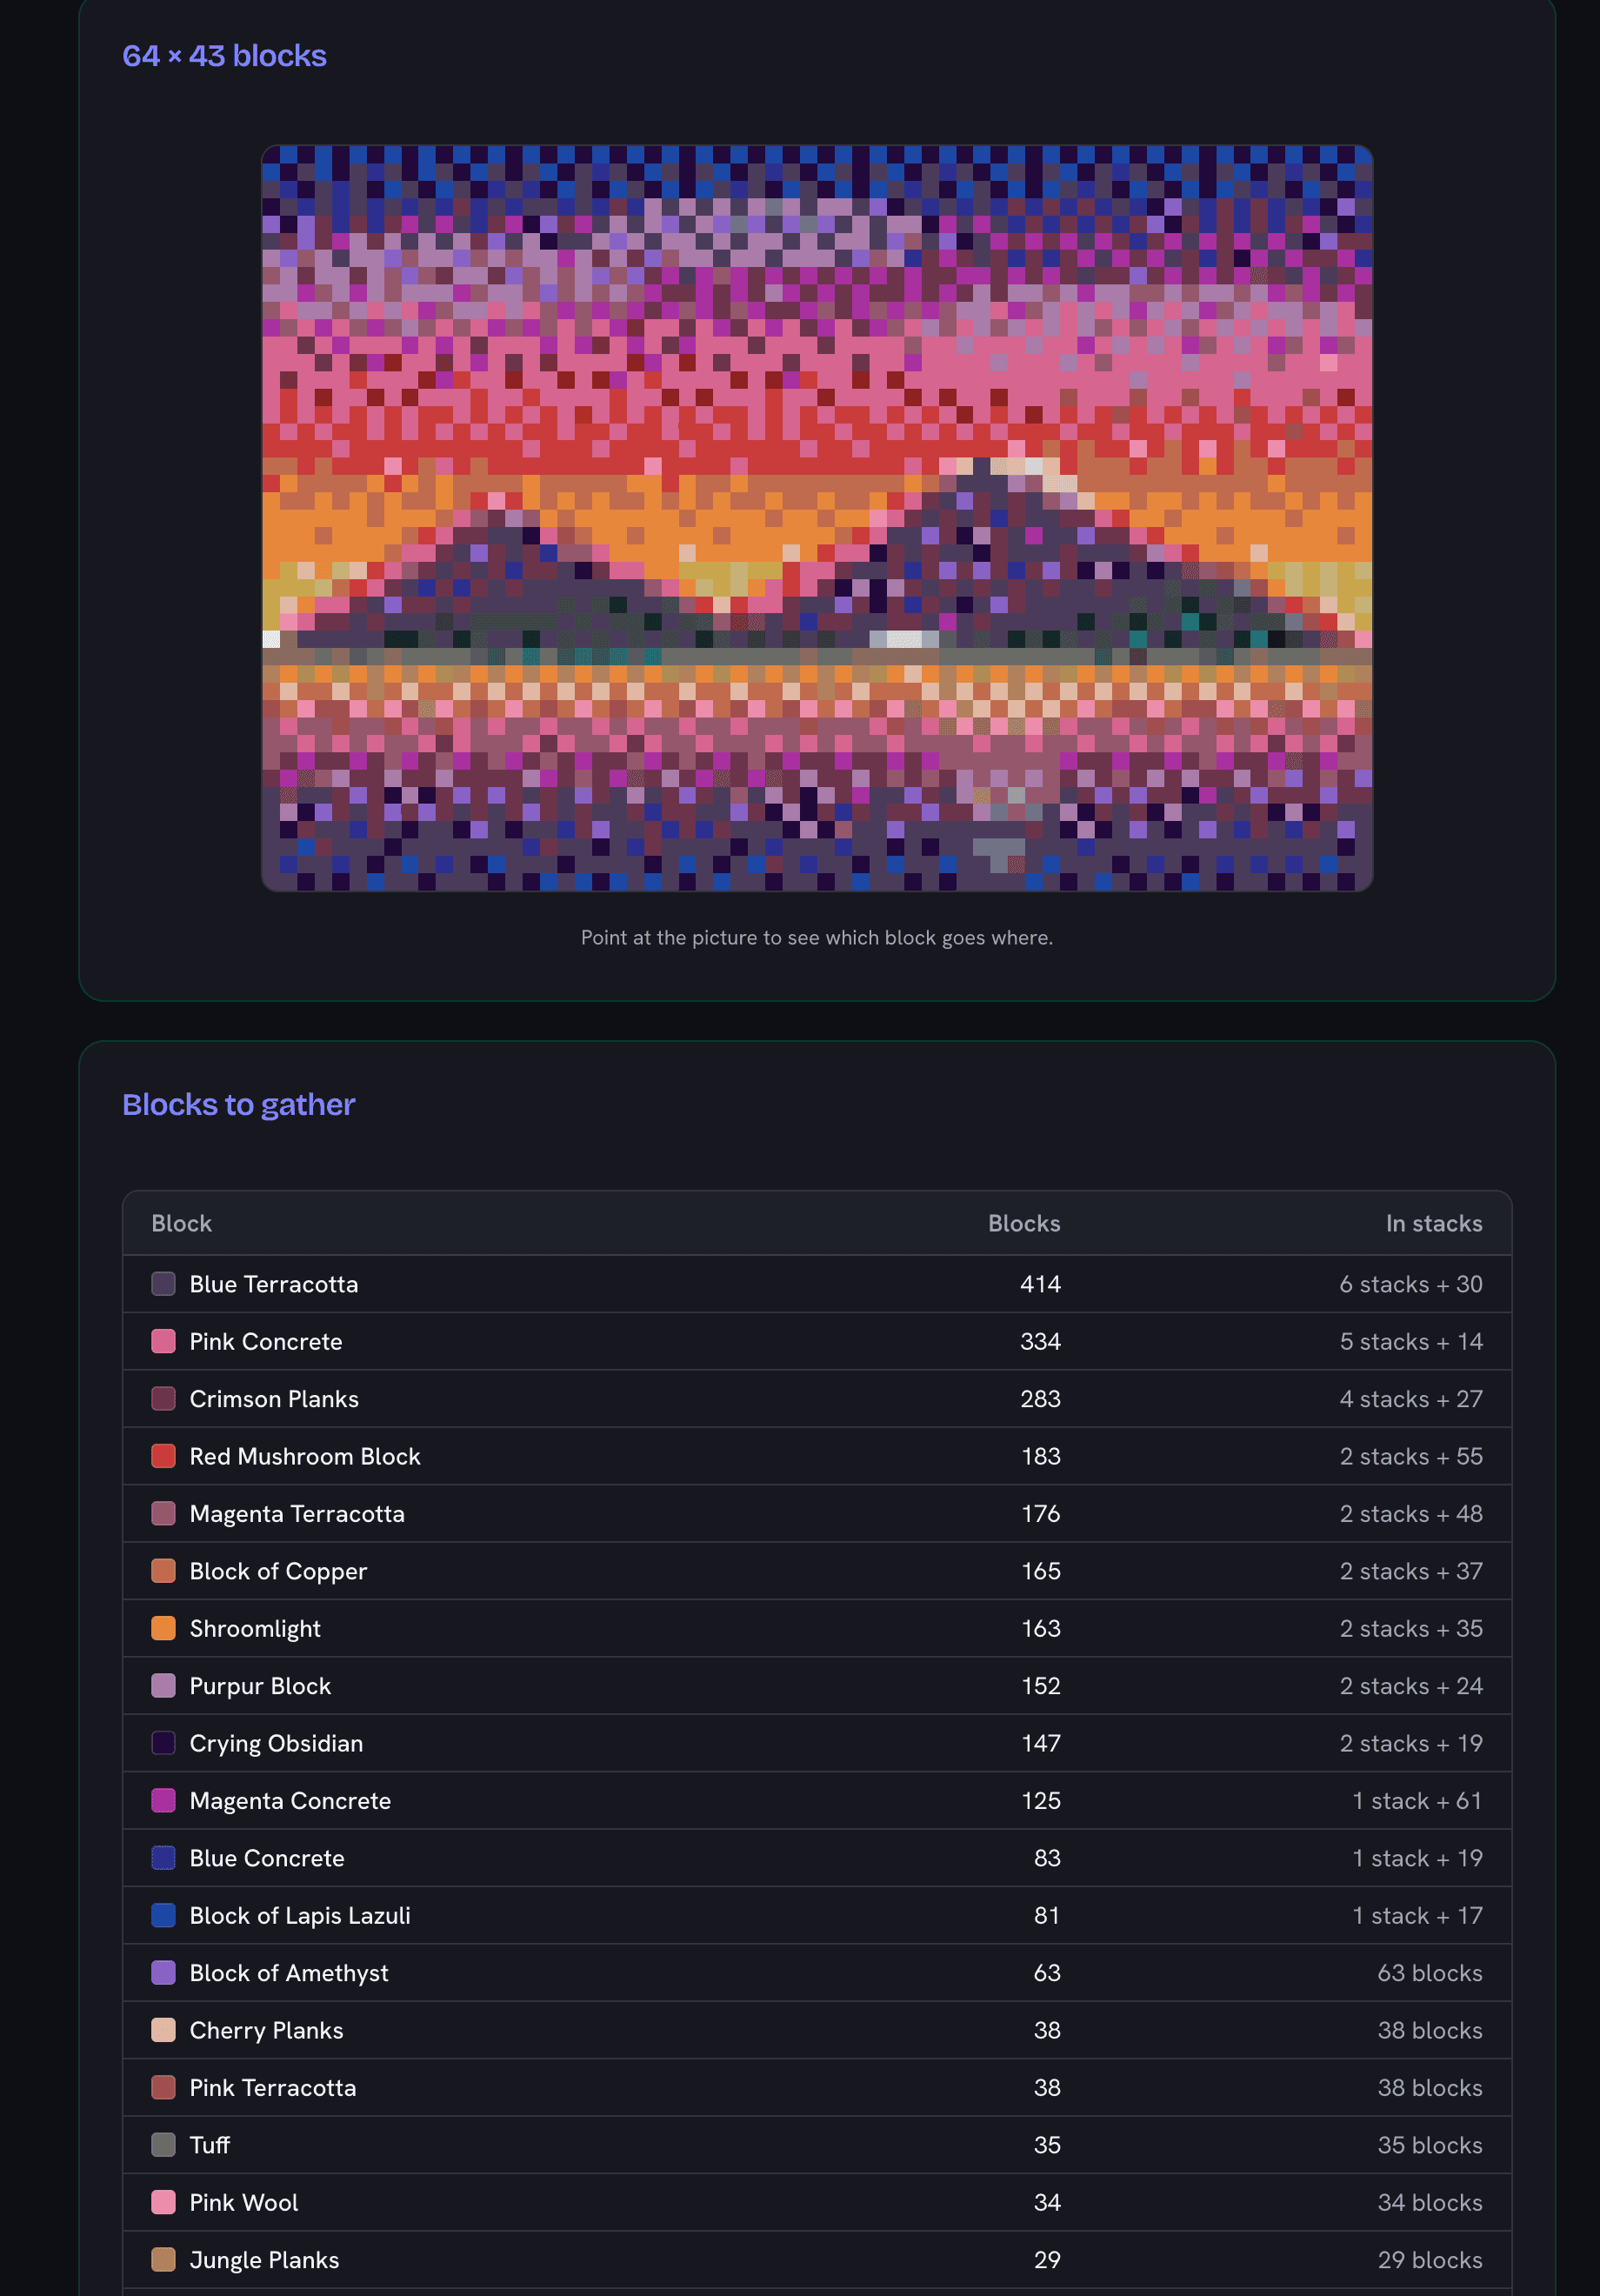Click the count 334 for Pink Concrete
This screenshot has height=2296, width=1600.
coord(1040,1341)
